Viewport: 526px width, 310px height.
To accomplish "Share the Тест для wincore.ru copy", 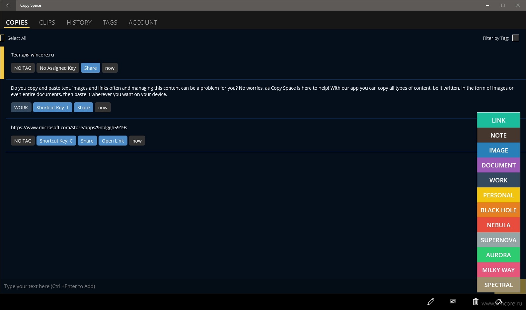I will pyautogui.click(x=91, y=68).
